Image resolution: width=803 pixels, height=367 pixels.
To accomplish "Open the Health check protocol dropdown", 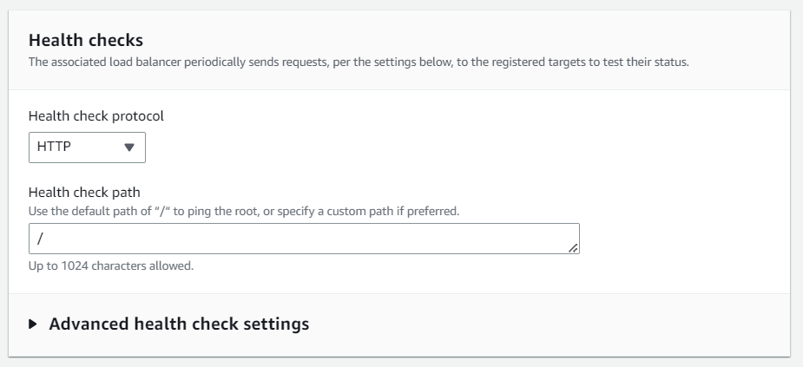I will coord(87,147).
